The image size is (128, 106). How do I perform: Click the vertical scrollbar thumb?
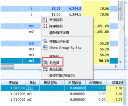point(120,10)
